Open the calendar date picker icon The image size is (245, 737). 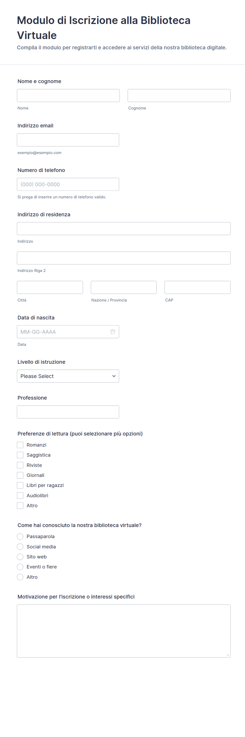coord(113,332)
